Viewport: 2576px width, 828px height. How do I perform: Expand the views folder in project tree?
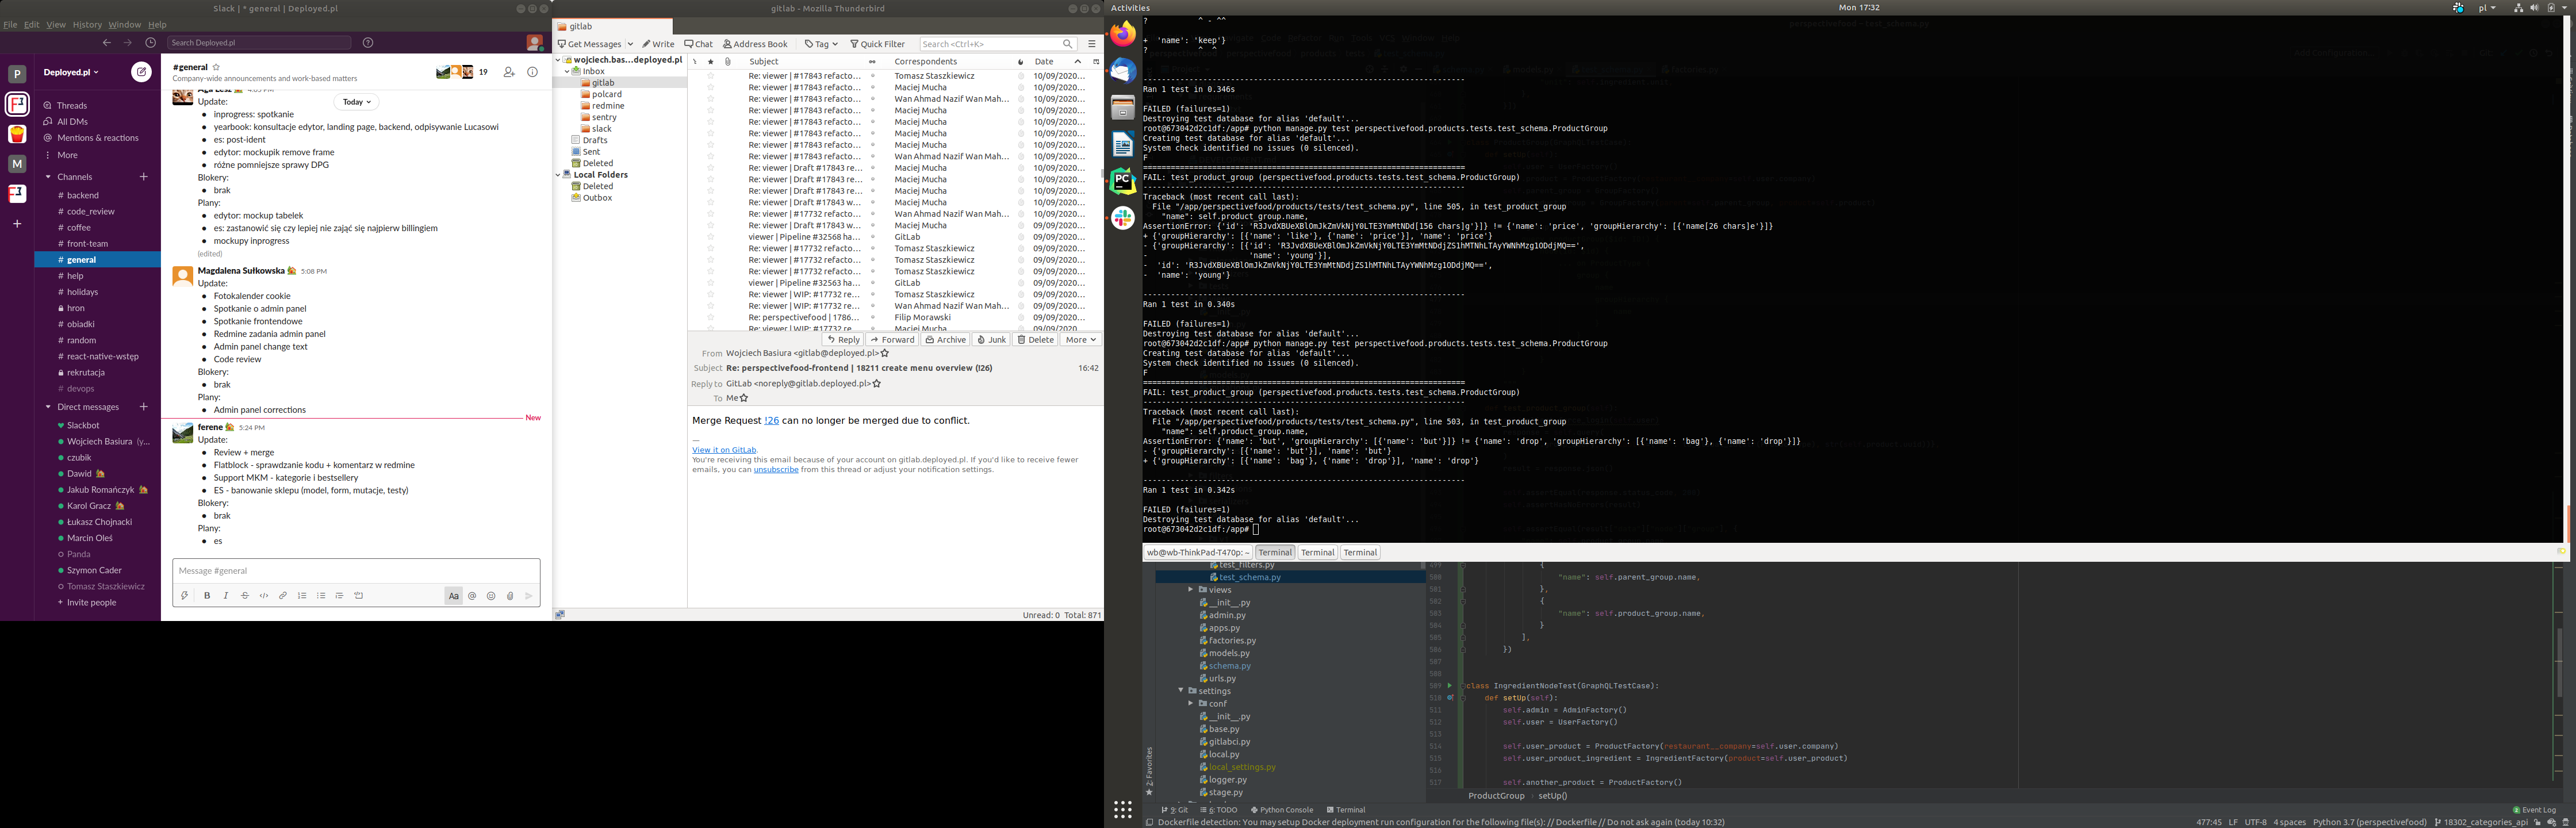point(1190,590)
